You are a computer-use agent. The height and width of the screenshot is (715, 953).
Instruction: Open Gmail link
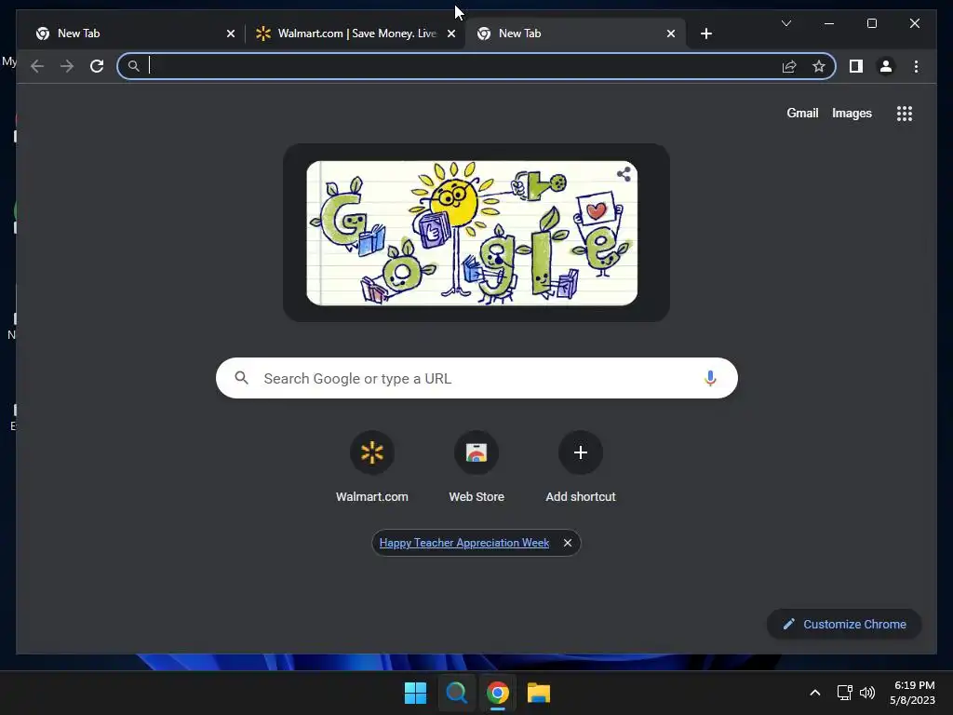(x=802, y=113)
